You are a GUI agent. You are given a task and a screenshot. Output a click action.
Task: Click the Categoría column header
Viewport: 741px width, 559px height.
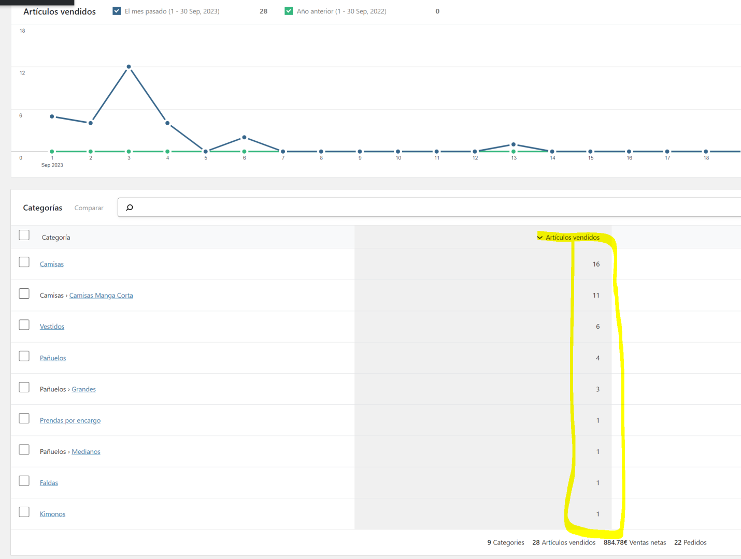click(x=56, y=238)
